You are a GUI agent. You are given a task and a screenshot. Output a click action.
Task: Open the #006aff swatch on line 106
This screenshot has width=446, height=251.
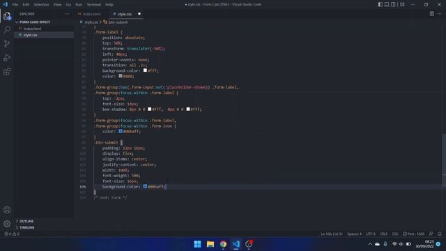pyautogui.click(x=145, y=186)
